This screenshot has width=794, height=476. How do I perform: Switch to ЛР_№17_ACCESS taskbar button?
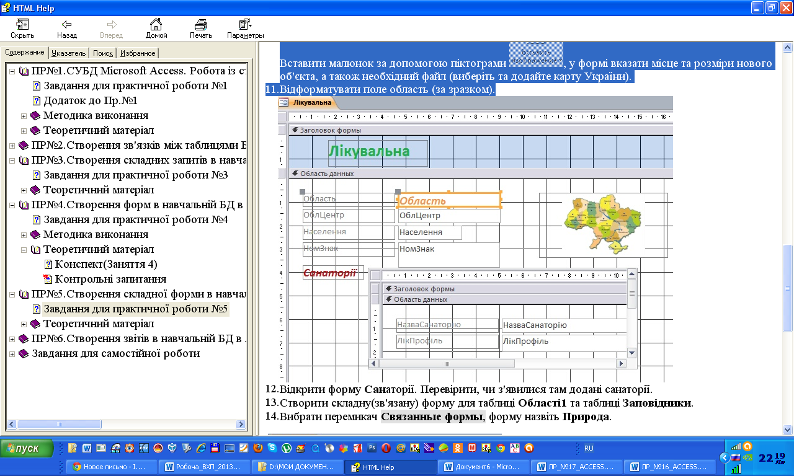[x=578, y=467]
